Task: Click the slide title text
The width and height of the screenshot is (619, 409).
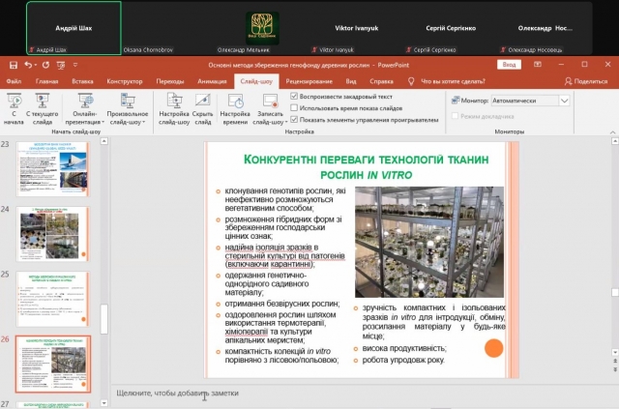Action: pos(366,167)
